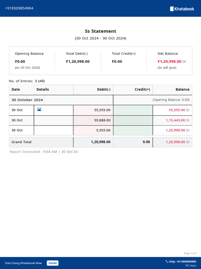This screenshot has height=269, width=201.
Task: Click the Credit(+) column header
Action: (x=142, y=90)
